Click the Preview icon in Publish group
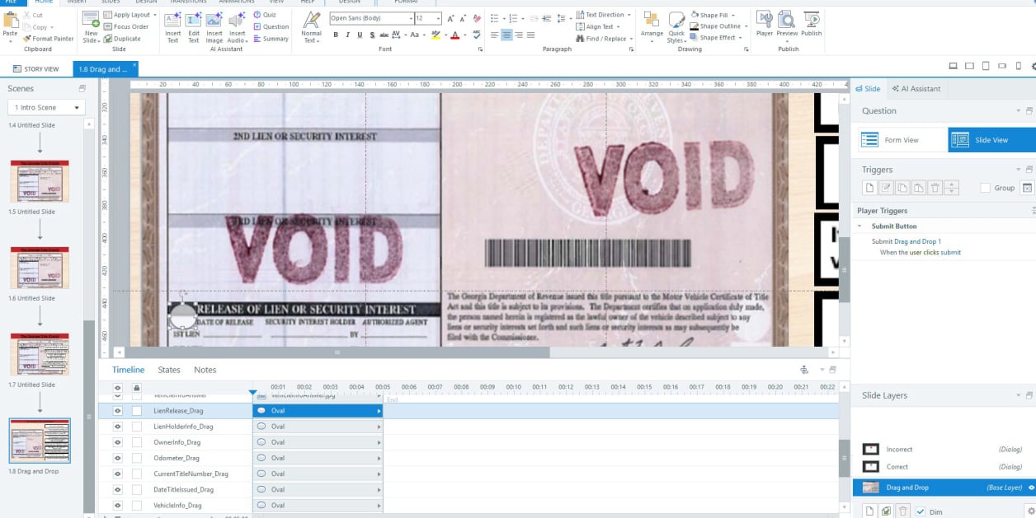Image resolution: width=1036 pixels, height=518 pixels. 787,23
